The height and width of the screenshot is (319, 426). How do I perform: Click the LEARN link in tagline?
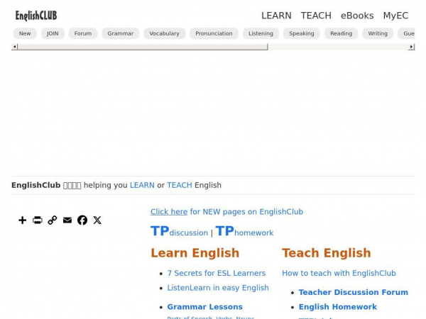[142, 185]
